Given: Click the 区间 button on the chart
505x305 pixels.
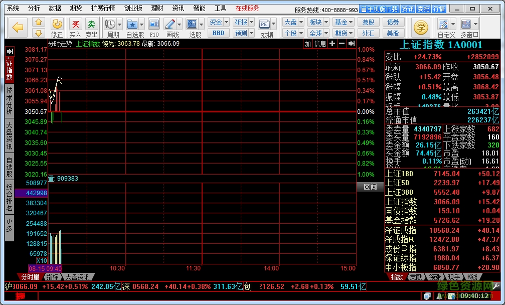Looking at the screenshot, I should [370, 186].
